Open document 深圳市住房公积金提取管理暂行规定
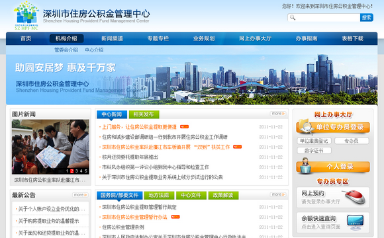This screenshot has width=384, height=238. click(139, 207)
